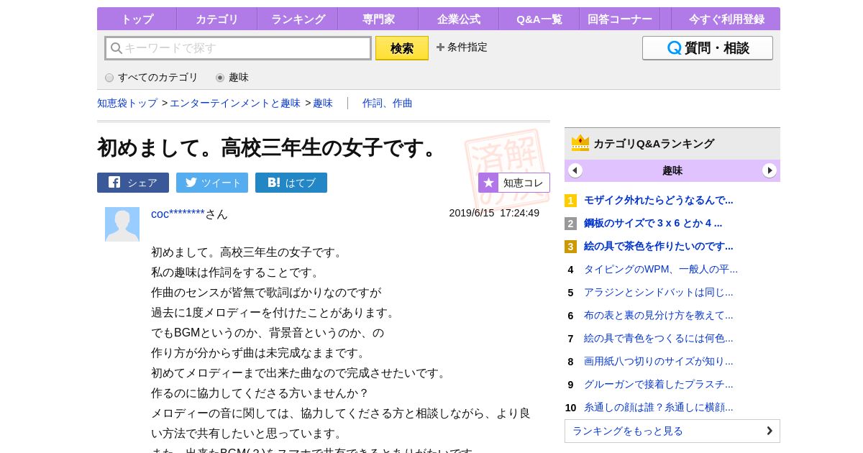Select 趣味 radio button
863x453 pixels.
click(x=220, y=78)
